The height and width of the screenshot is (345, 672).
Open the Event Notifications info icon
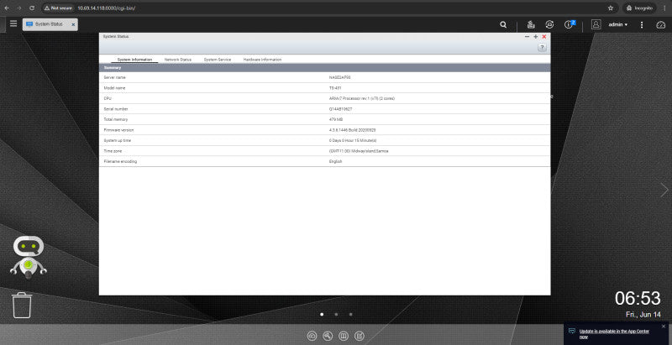point(569,25)
